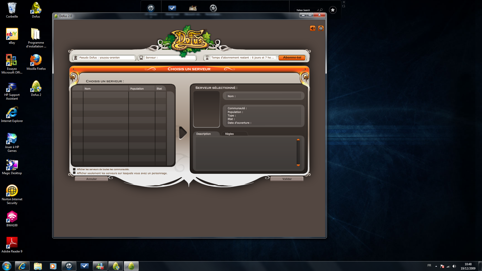Open Internet Explorer from taskbar
Screen dimensions: 482x271
pyautogui.click(x=22, y=266)
